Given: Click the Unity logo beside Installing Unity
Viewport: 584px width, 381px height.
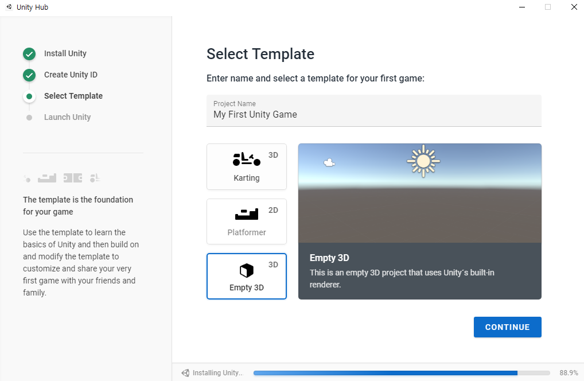Looking at the screenshot, I should pos(185,373).
